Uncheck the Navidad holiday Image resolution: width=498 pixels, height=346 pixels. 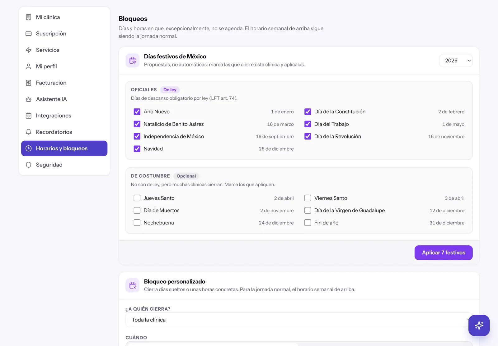pos(137,149)
